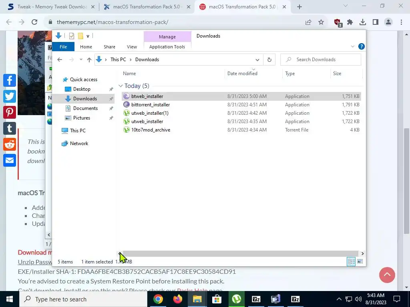Screen dimensions: 410x307
Task: Reload the Chrome page
Action: (x=34, y=22)
